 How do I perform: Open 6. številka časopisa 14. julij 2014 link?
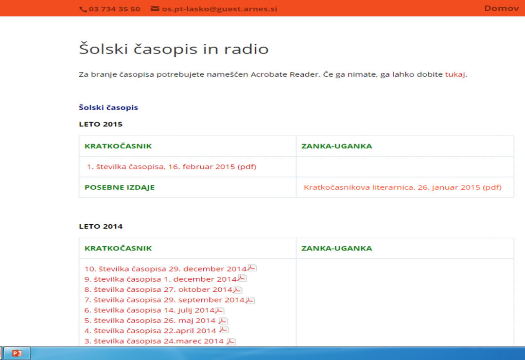point(149,310)
